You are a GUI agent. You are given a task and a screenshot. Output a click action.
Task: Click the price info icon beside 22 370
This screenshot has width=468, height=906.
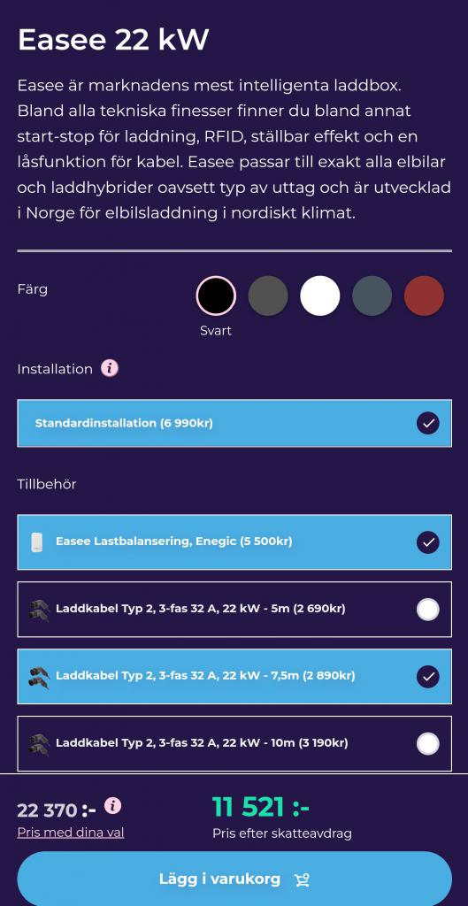coord(113,806)
